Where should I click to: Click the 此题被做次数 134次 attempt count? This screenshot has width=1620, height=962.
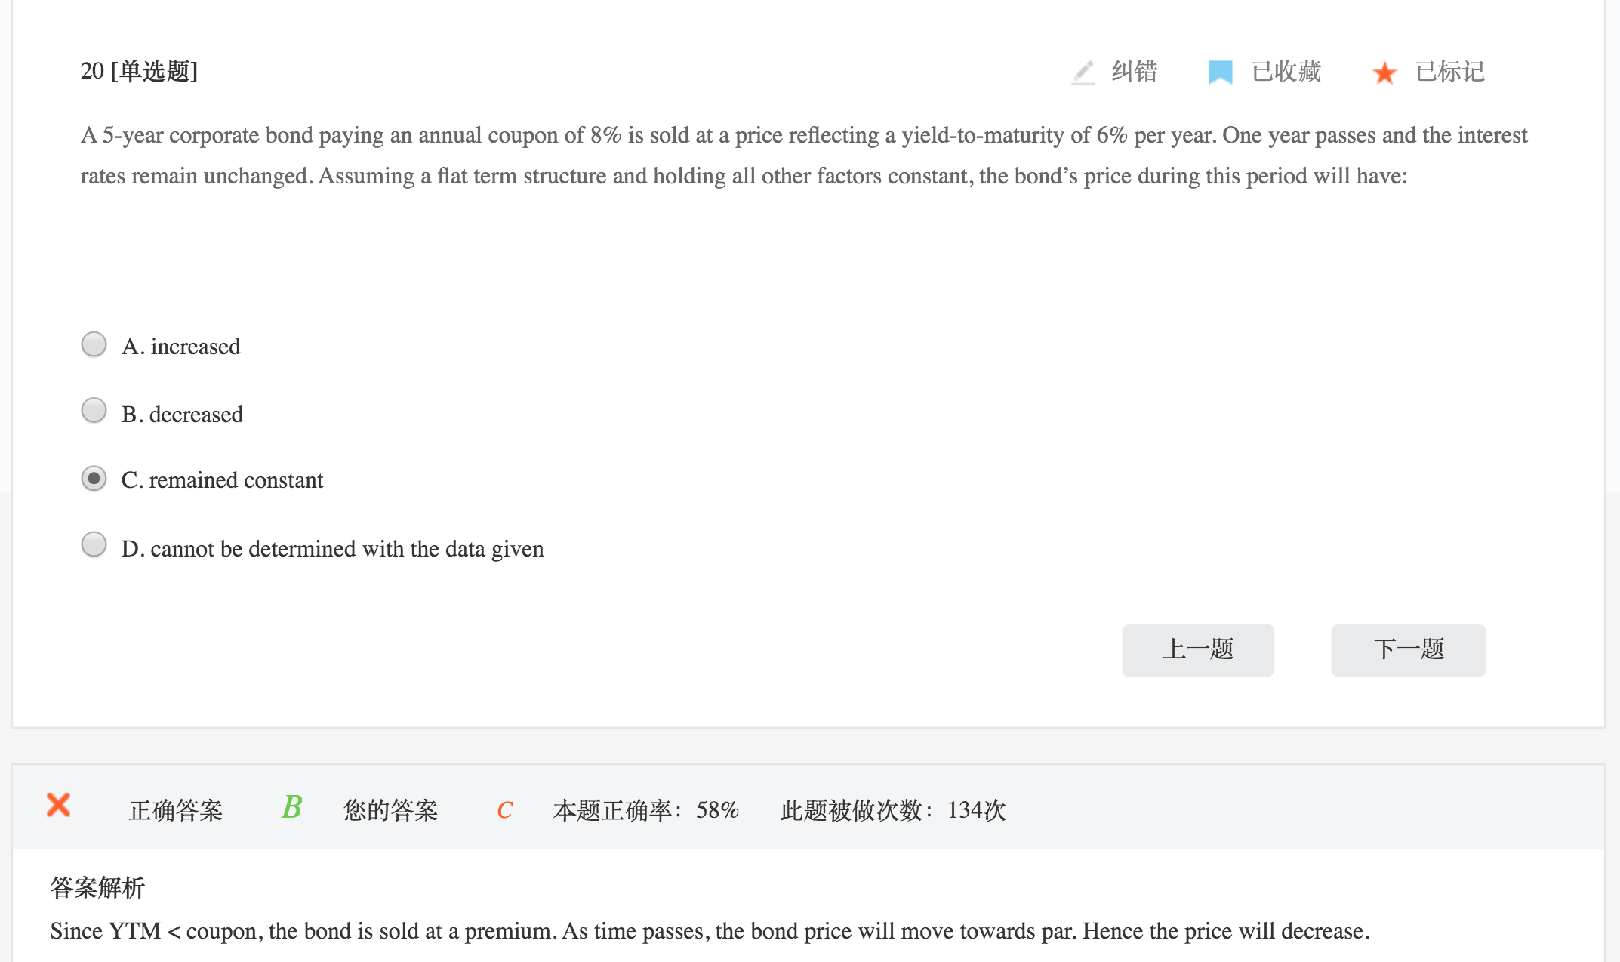(x=893, y=810)
